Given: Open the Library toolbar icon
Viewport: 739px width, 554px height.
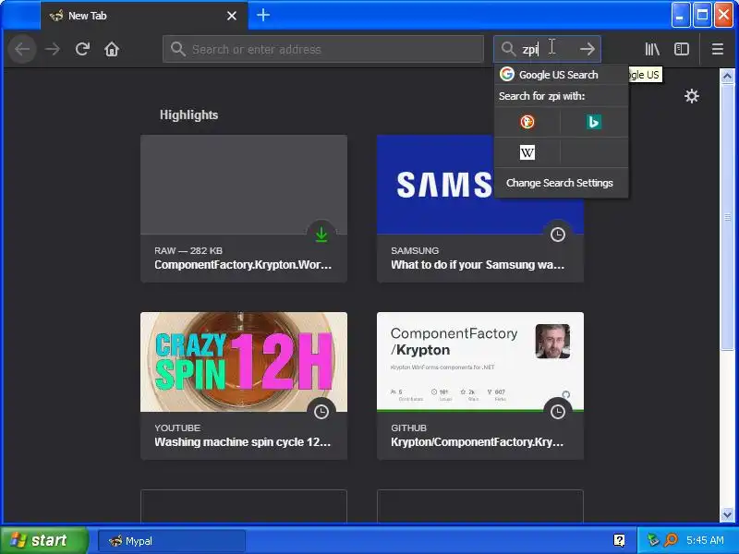Looking at the screenshot, I should tap(652, 49).
